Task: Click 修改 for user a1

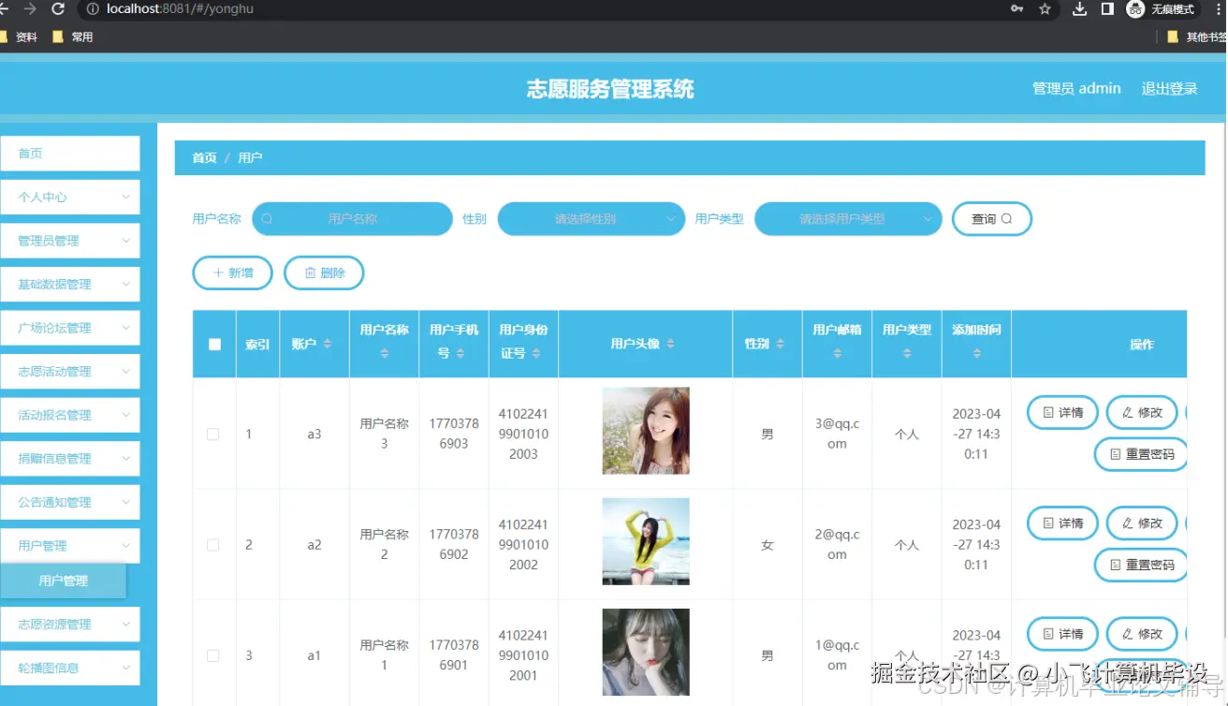Action: click(1142, 634)
